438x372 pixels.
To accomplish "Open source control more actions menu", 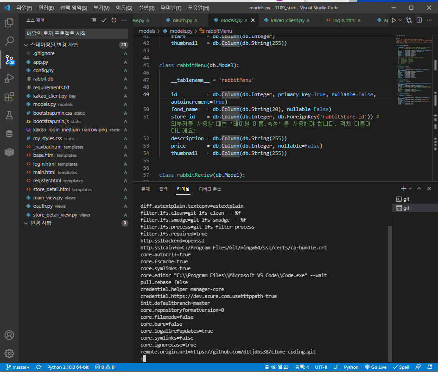I will pos(124,20).
